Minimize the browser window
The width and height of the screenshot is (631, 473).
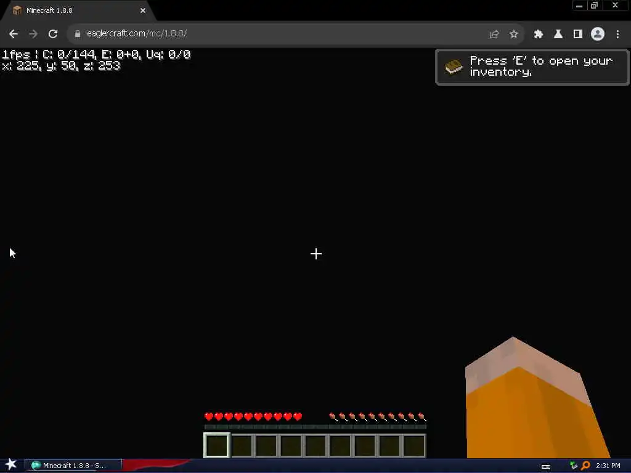579,6
